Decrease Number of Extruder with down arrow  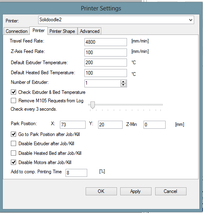123,85
